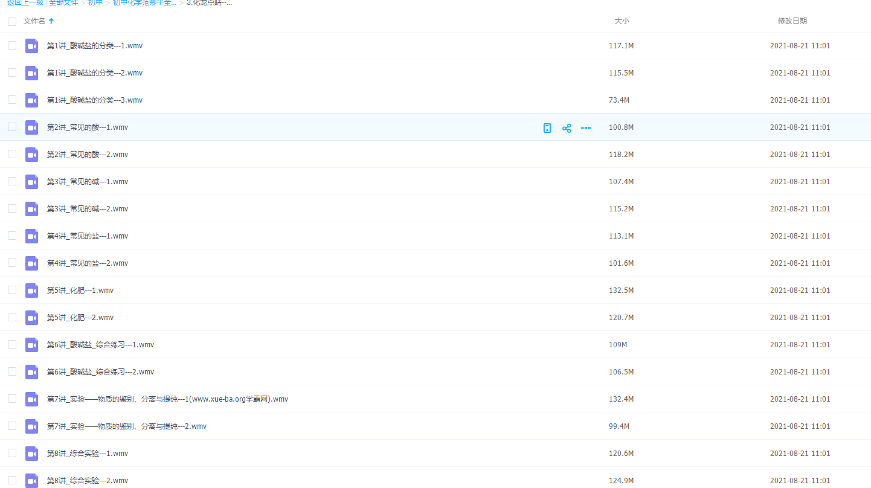Click video icon of 第1讲_酸碱盐的分类---1.wmv
This screenshot has width=871, height=488.
pyautogui.click(x=32, y=46)
